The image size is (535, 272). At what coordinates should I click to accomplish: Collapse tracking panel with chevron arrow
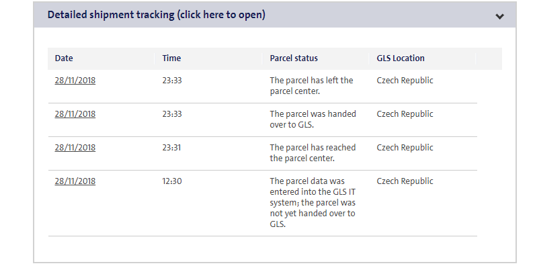point(499,16)
